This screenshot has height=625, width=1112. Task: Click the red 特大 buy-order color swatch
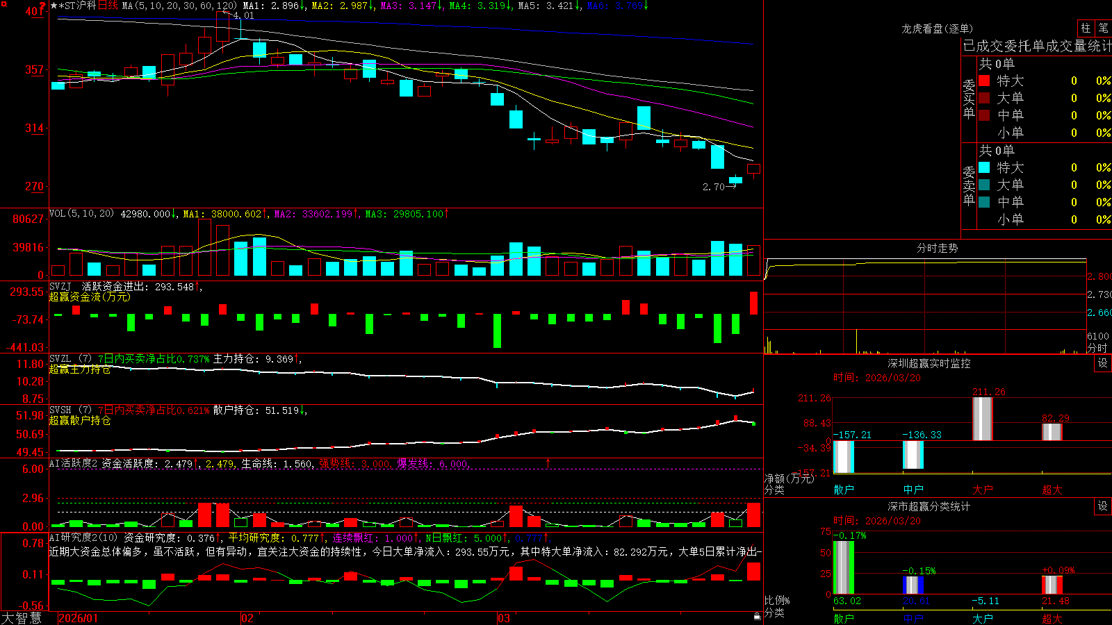coord(984,81)
